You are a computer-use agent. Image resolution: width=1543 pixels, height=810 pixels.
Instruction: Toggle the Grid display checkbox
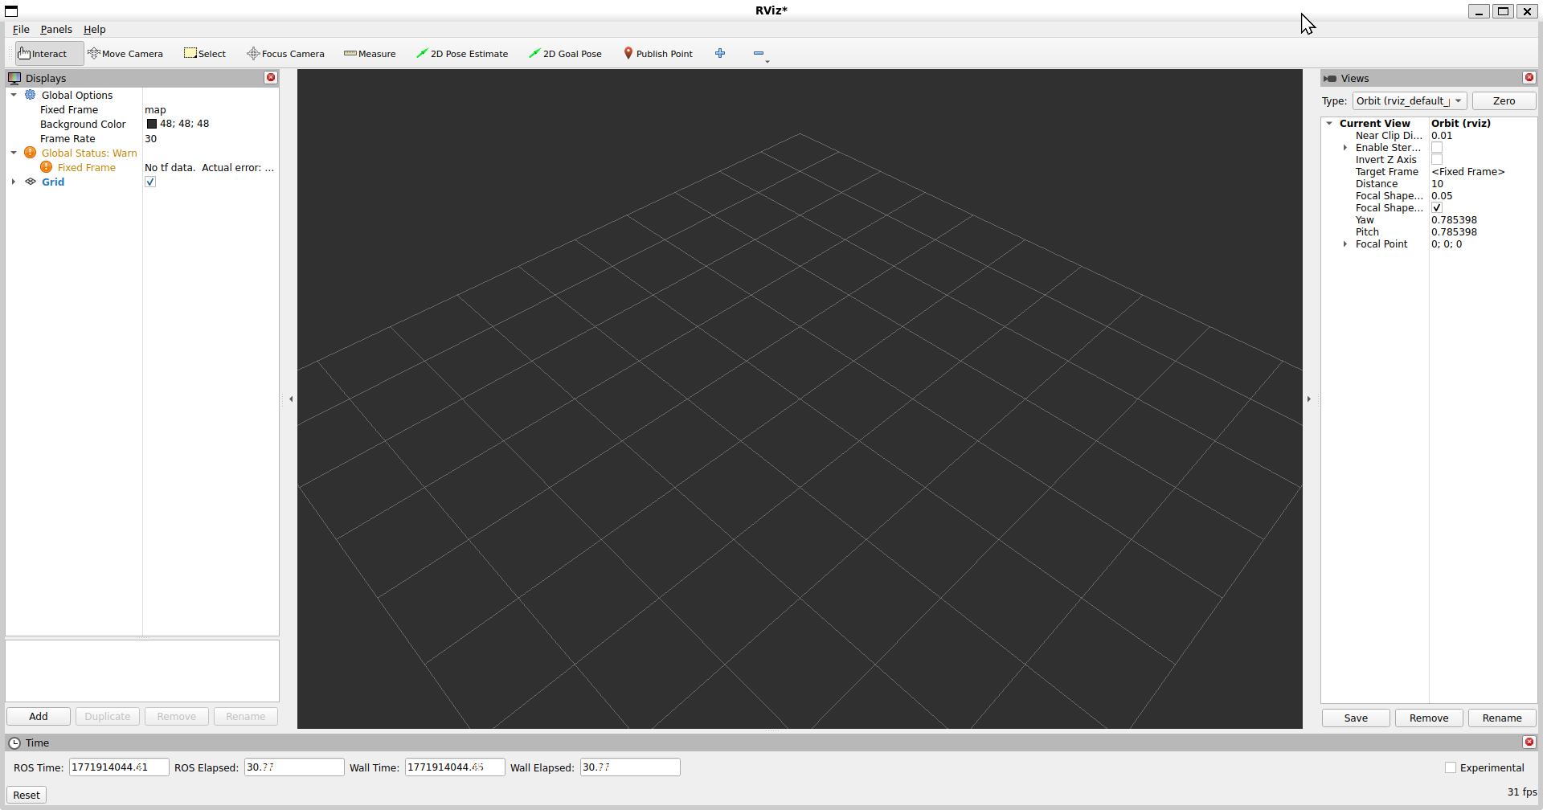(150, 182)
